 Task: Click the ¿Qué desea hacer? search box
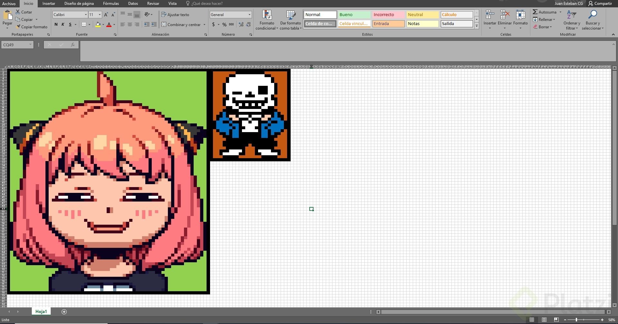point(205,4)
